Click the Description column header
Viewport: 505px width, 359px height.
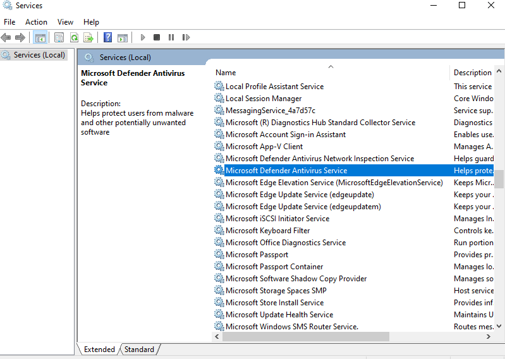click(472, 73)
